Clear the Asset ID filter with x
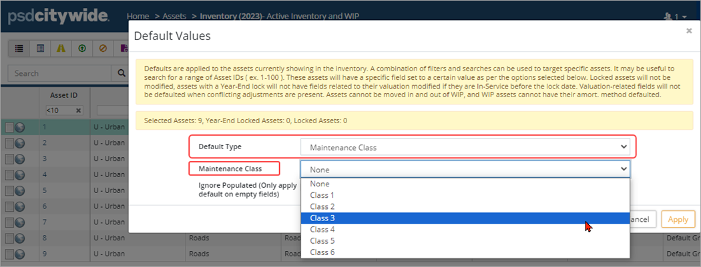The width and height of the screenshot is (701, 267). [78, 111]
